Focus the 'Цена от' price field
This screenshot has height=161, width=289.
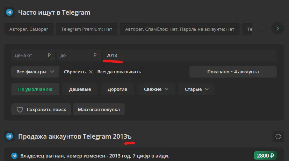33,56
